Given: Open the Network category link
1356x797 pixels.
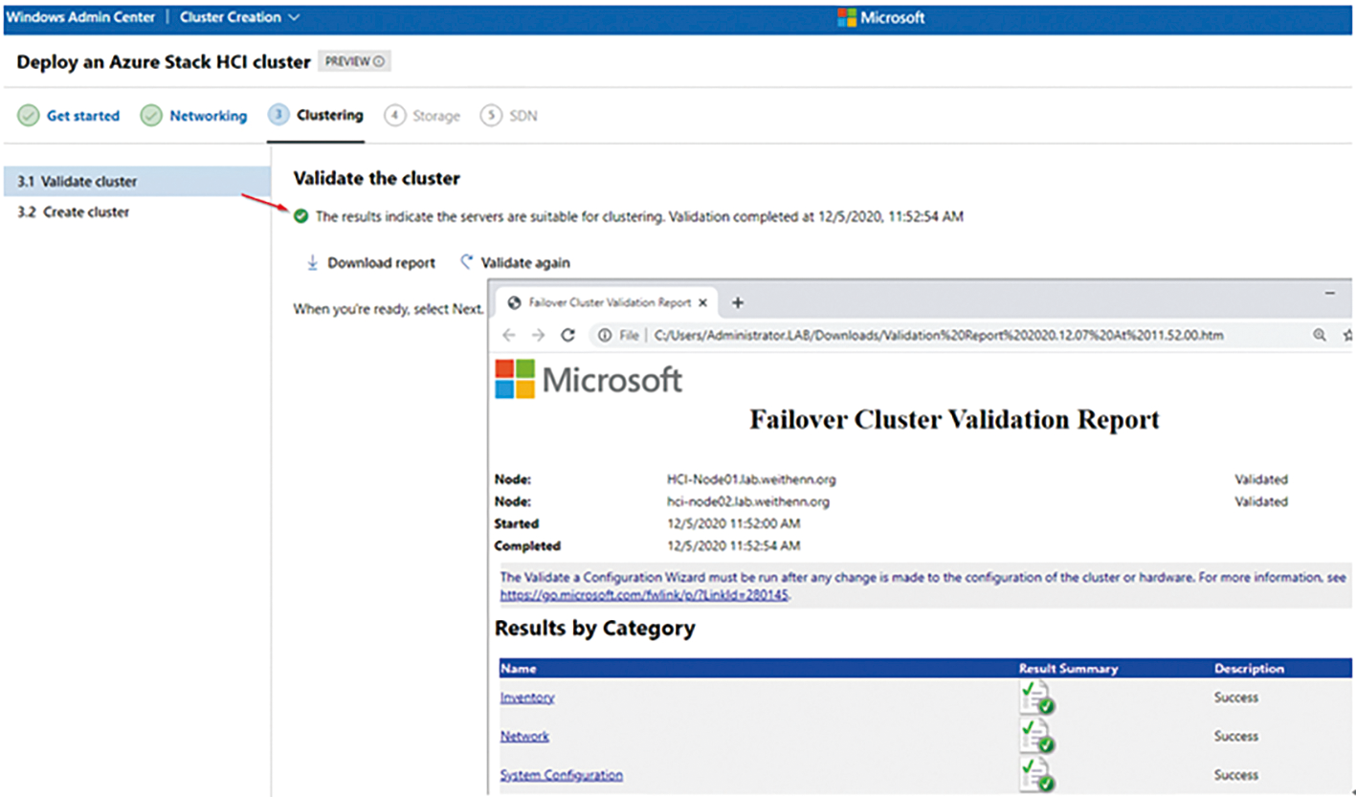Looking at the screenshot, I should 524,736.
